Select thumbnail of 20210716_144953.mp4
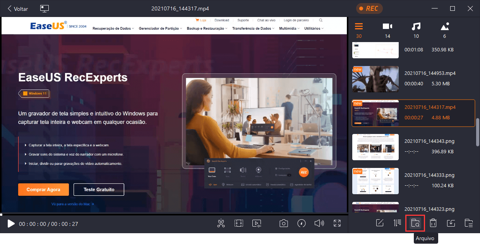Screen dimensions: 480x244 click(375, 79)
